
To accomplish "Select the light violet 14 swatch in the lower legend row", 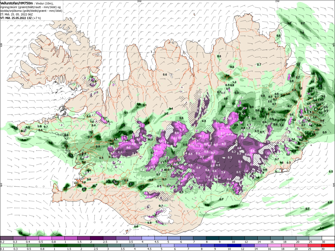I will (261, 246).
